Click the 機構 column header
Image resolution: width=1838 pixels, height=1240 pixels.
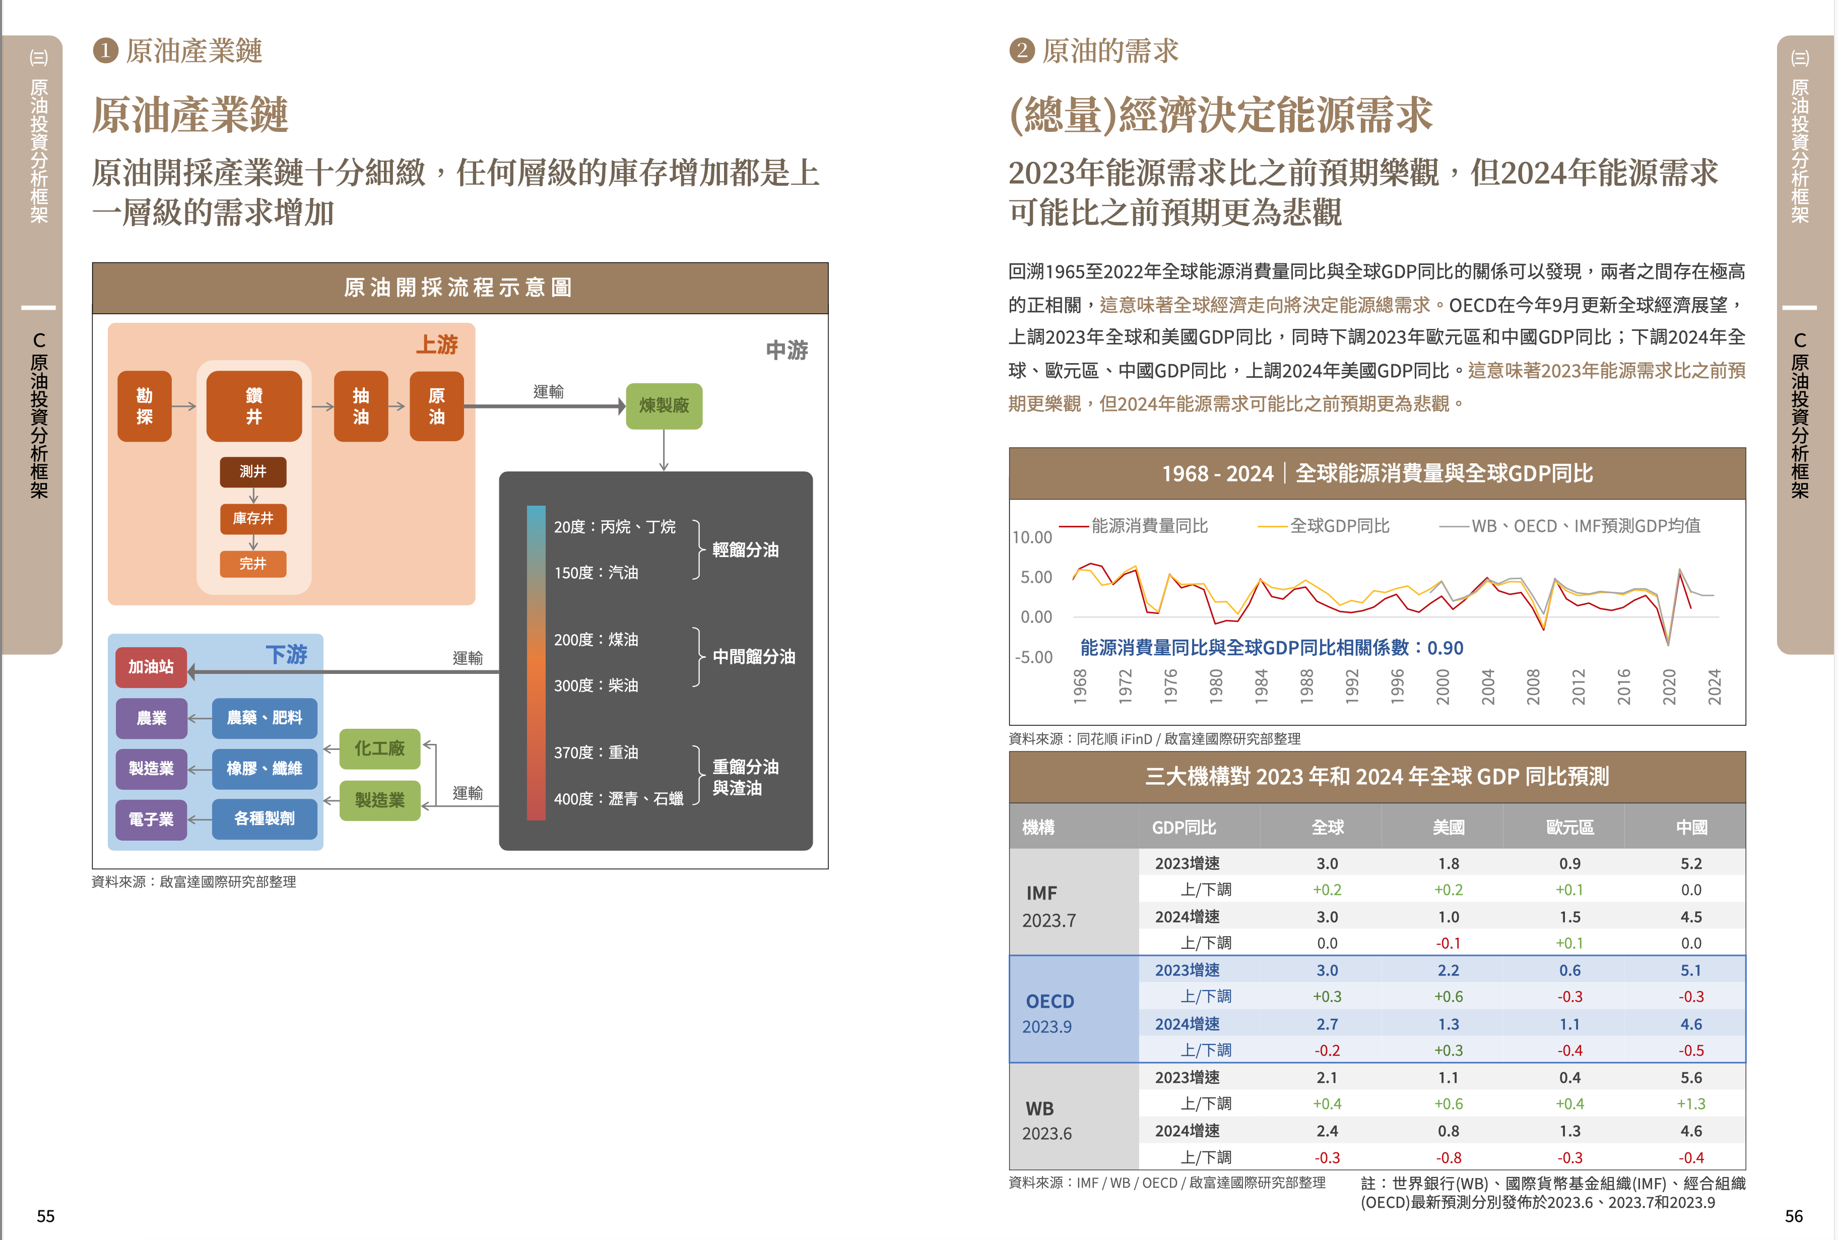pos(1037,827)
